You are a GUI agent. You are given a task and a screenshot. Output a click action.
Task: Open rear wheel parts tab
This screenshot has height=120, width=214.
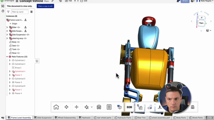click(x=103, y=118)
